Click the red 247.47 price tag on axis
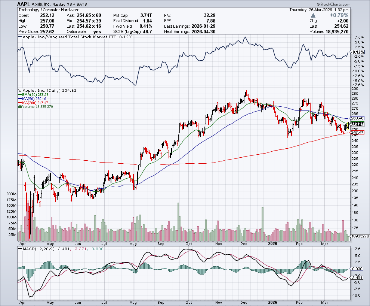This screenshot has width=370, height=306. point(357,133)
